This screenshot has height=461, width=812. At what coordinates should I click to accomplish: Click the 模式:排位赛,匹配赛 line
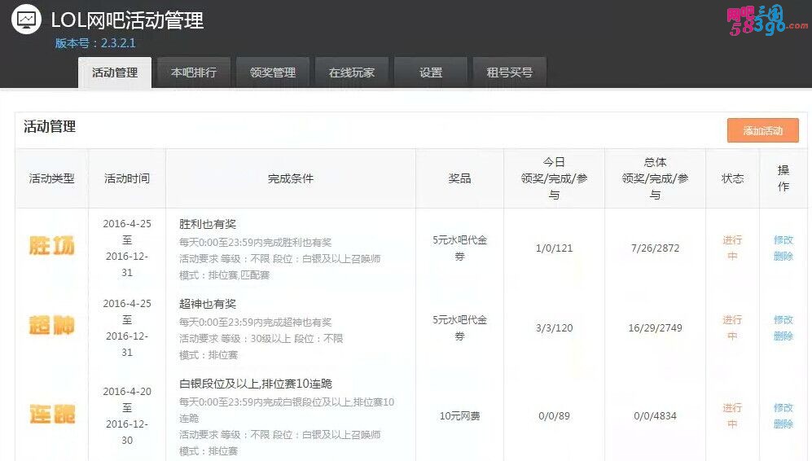coord(224,275)
